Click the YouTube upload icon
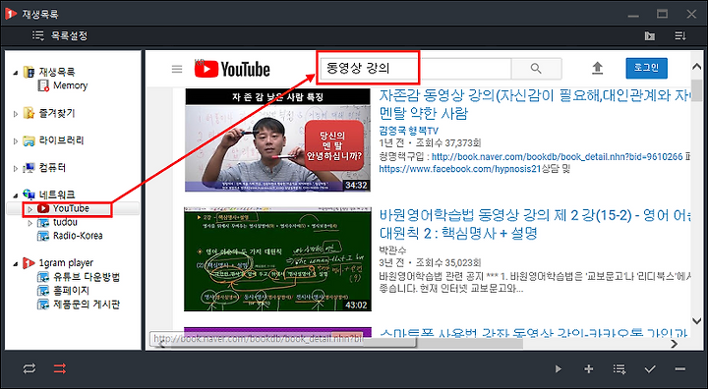This screenshot has width=708, height=389. [598, 69]
